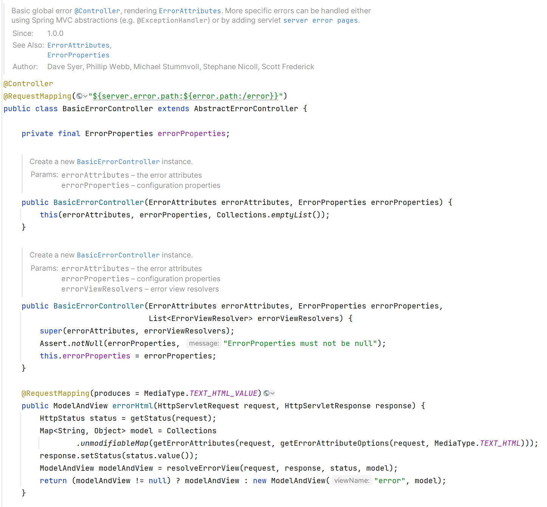Open the ErrorAttributes link in the description sentence

coord(190,11)
